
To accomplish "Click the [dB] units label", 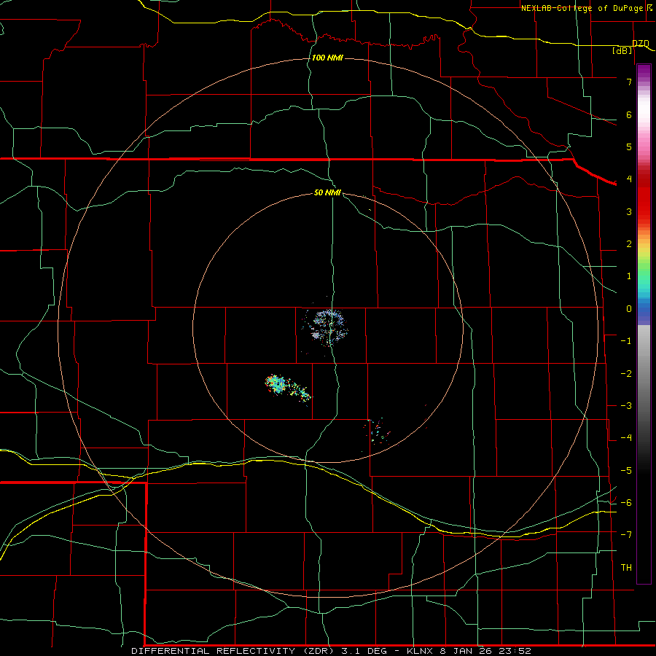I will 622,50.
